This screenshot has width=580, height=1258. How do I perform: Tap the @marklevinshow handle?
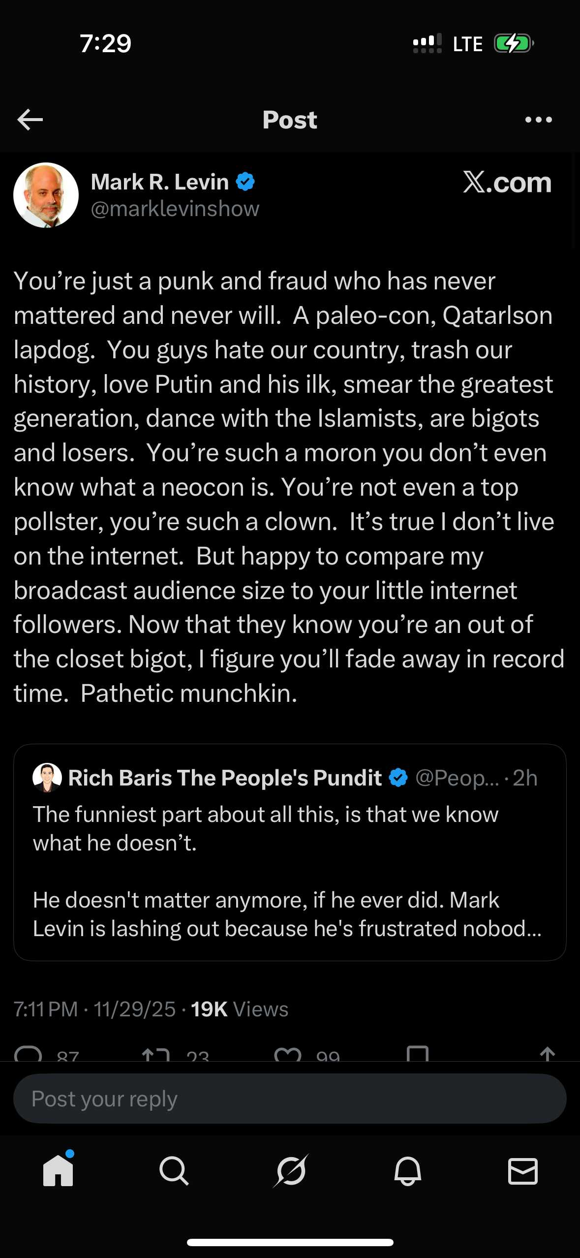click(175, 209)
